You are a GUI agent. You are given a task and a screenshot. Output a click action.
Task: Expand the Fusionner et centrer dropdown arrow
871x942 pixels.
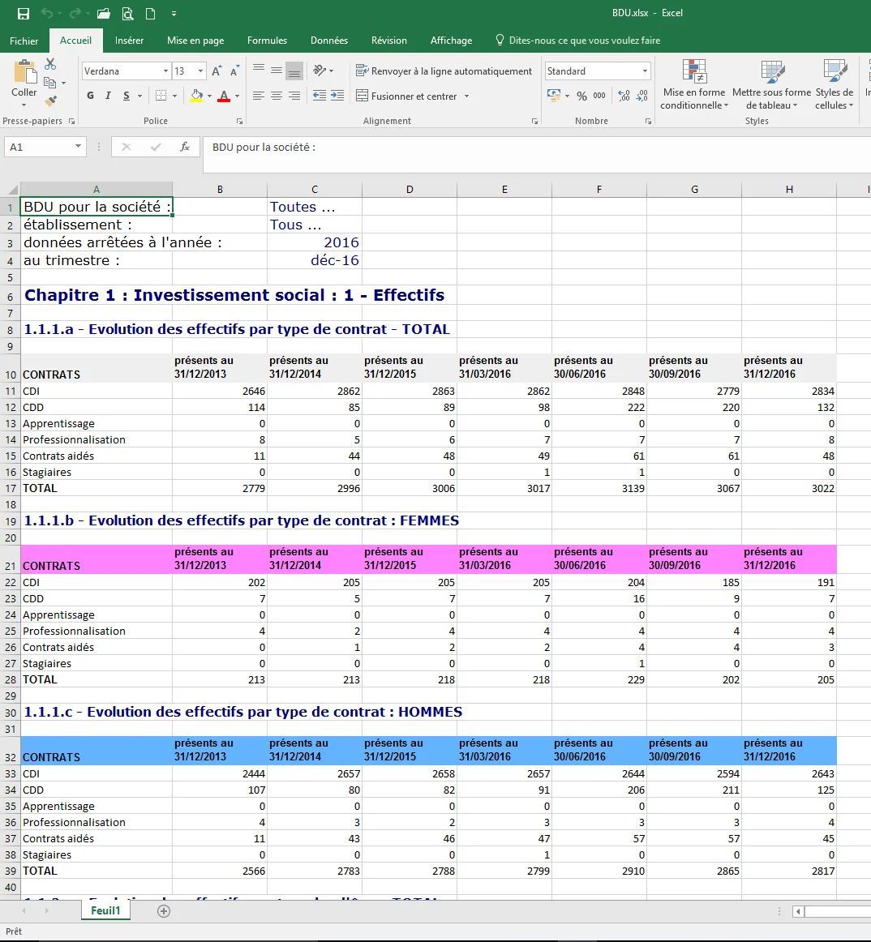pos(466,96)
